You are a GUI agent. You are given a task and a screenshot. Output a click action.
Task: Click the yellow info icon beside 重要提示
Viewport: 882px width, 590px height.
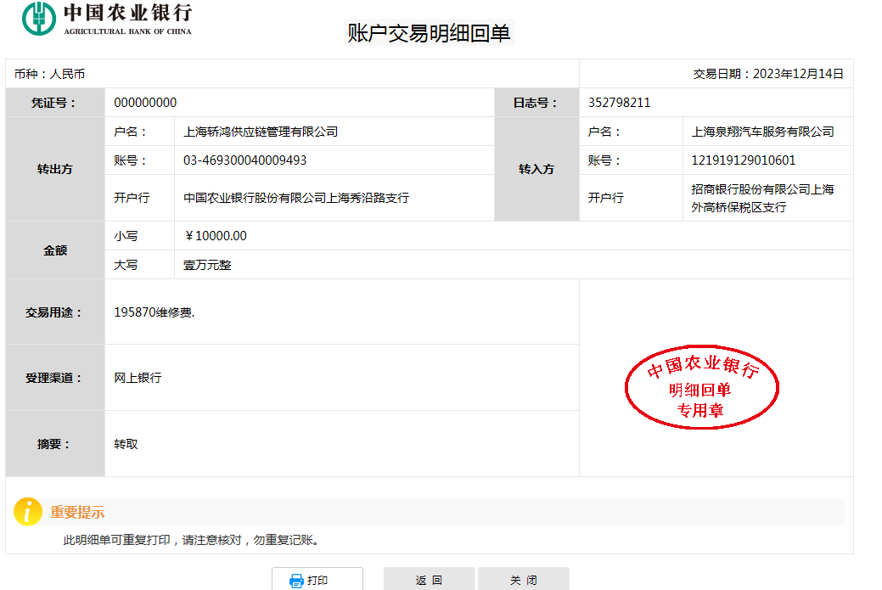point(28,512)
